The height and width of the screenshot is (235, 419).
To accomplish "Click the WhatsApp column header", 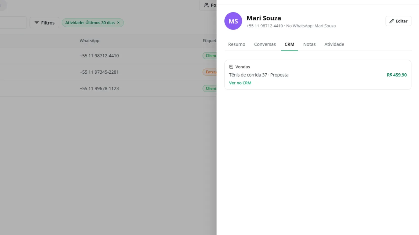I will pyautogui.click(x=89, y=41).
